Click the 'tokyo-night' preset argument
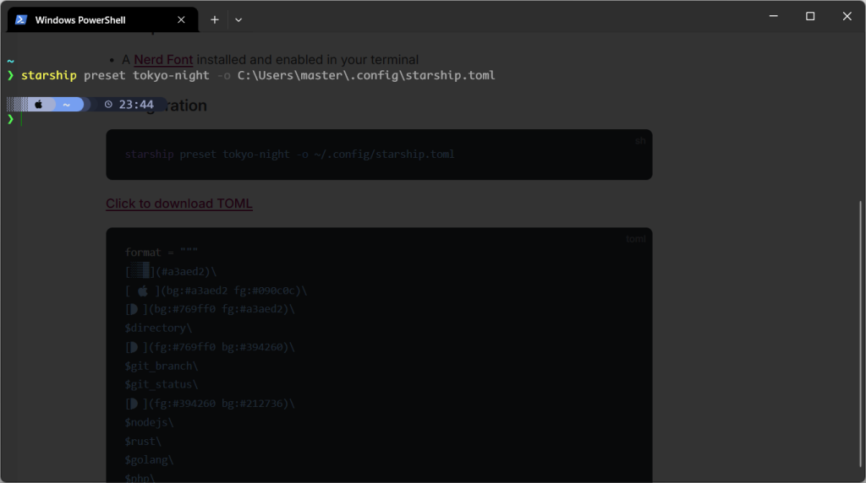The width and height of the screenshot is (866, 483). point(171,75)
